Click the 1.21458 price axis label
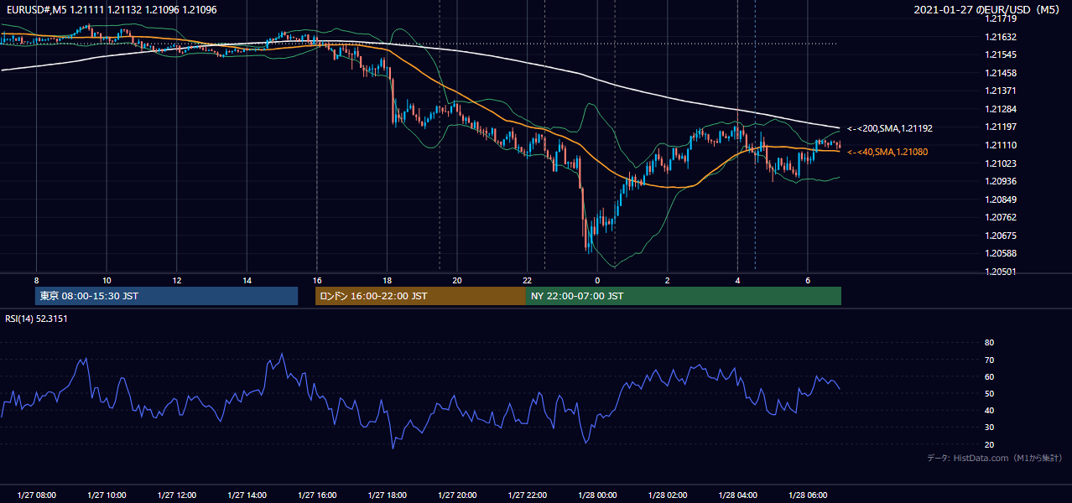This screenshot has height=503, width=1072. tap(1001, 73)
